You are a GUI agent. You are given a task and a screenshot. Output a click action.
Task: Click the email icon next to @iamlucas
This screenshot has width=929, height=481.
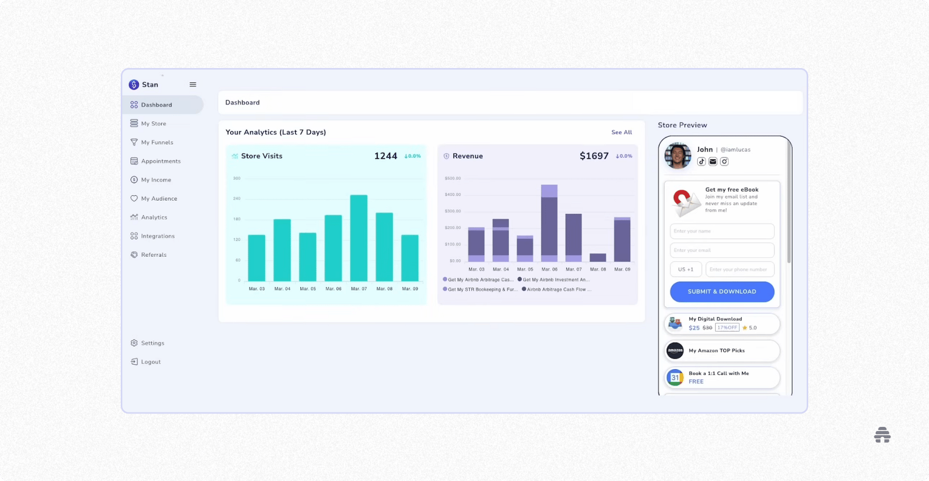point(713,161)
